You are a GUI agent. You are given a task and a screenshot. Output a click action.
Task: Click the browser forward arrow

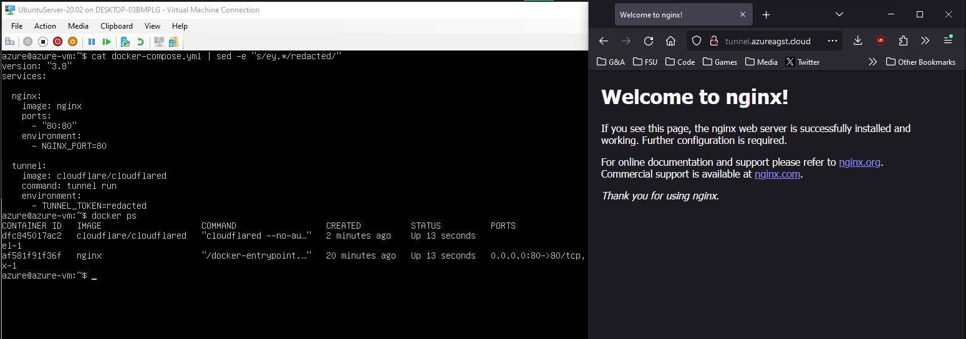coord(626,41)
